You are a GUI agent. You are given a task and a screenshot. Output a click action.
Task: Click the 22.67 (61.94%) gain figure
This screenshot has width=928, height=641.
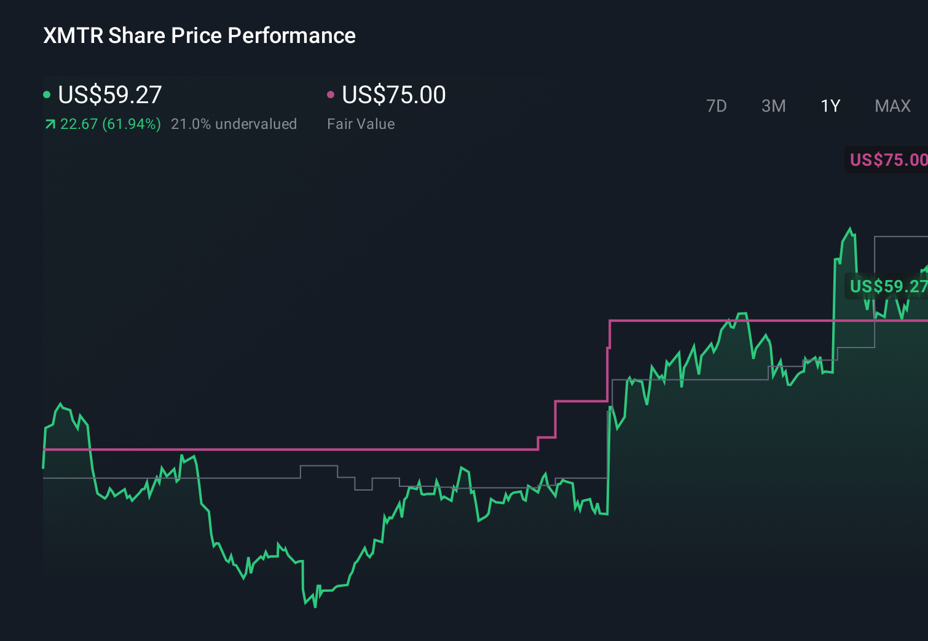pos(111,124)
